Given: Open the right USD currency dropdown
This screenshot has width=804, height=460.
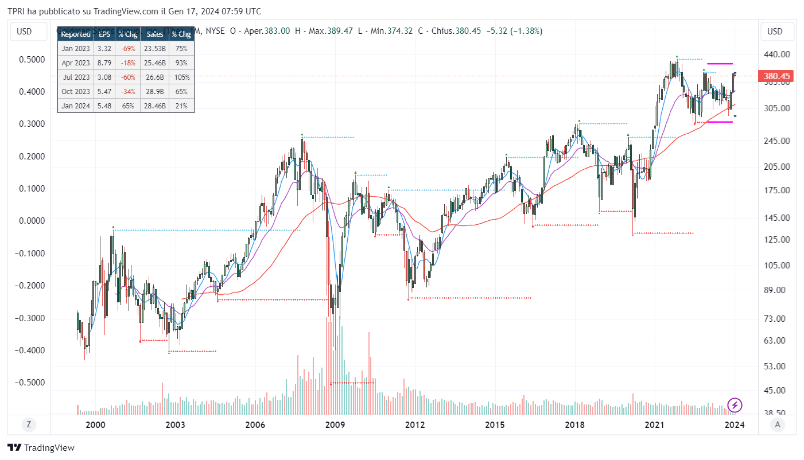Looking at the screenshot, I should click(775, 32).
